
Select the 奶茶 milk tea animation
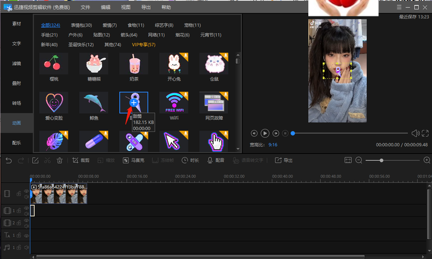134,63
